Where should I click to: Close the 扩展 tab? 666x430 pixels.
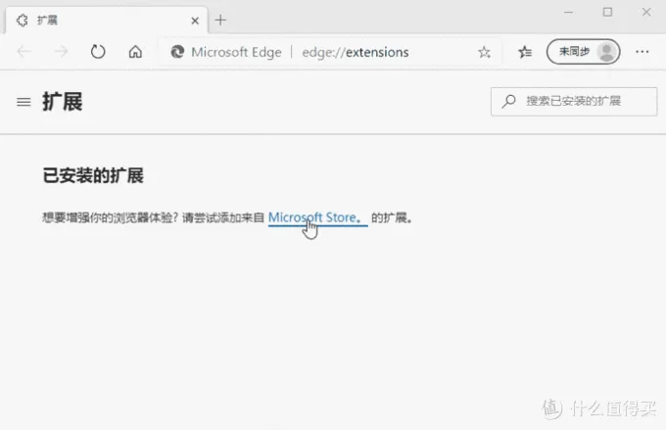[x=195, y=21]
